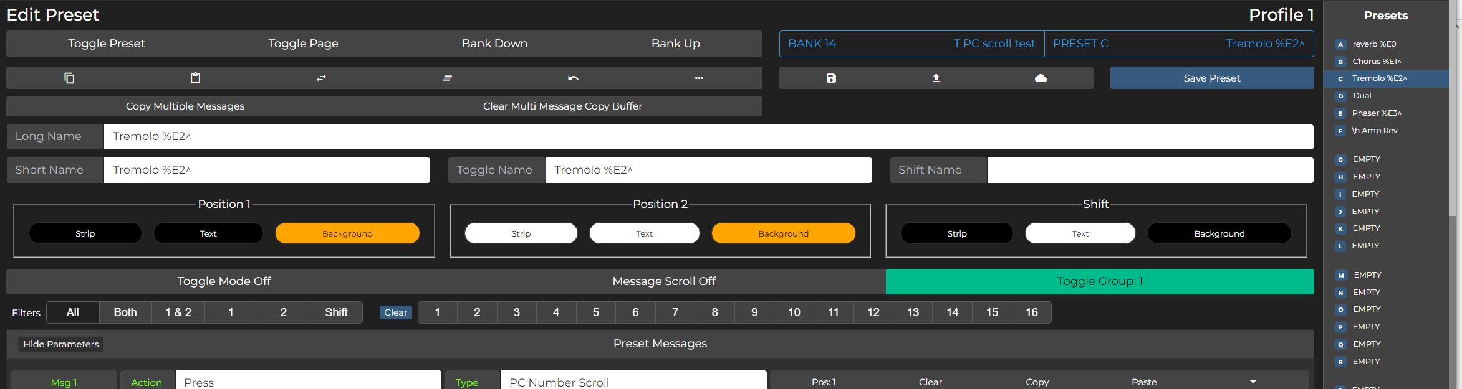This screenshot has height=389, width=1462.
Task: Click Toggle Page in the top bar
Action: pyautogui.click(x=304, y=44)
